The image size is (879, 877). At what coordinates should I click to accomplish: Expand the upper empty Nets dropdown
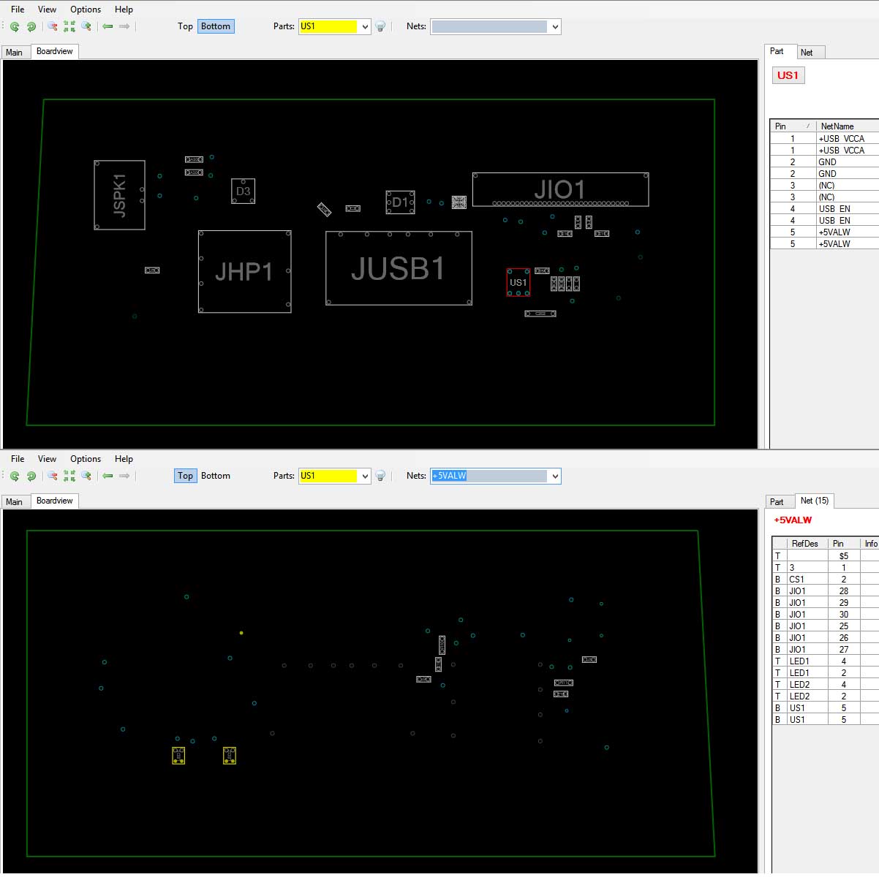[555, 27]
